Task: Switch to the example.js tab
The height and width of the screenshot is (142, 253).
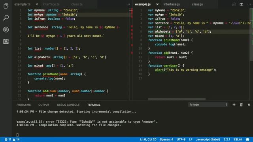Action: point(143,4)
